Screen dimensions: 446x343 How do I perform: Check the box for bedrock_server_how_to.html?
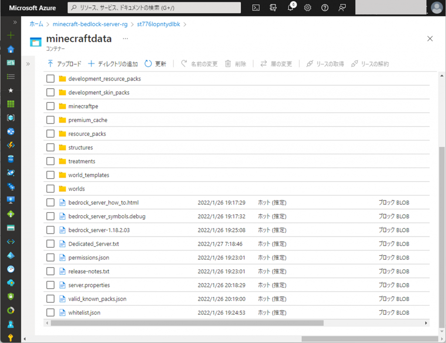(51, 203)
